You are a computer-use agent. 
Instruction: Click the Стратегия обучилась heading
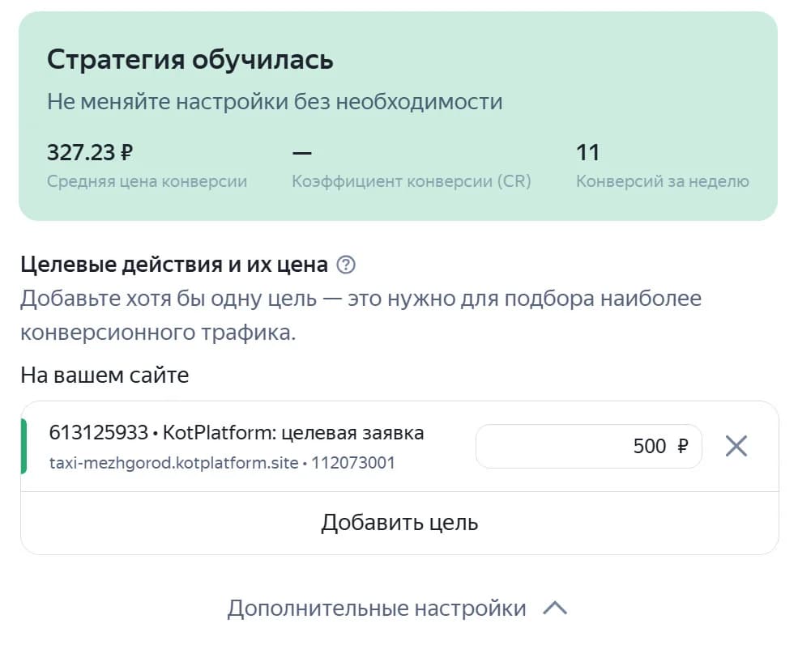pyautogui.click(x=190, y=60)
